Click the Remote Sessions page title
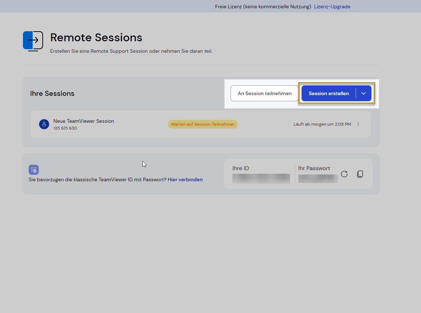 [96, 38]
